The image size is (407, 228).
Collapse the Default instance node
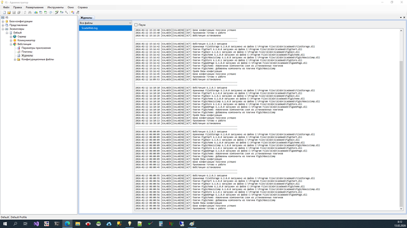point(7,33)
